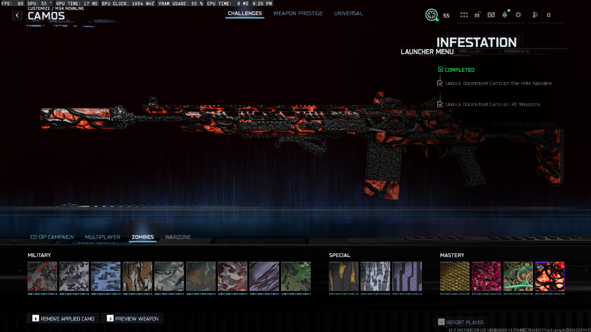Screen dimensions: 591x332
Task: Click the MASTERY category label
Action: point(452,255)
